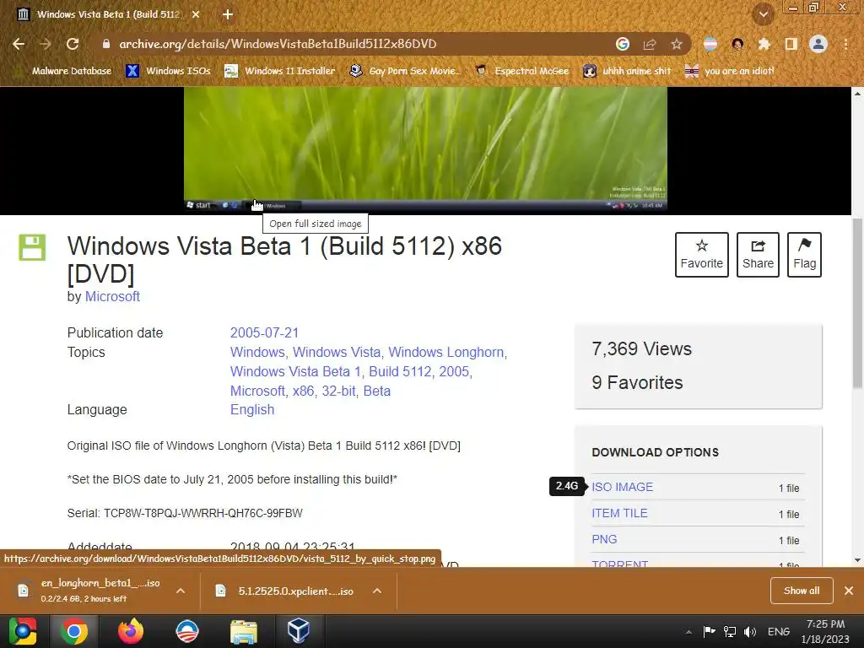The height and width of the screenshot is (648, 864).
Task: Click the 7,369 Views text
Action: click(641, 348)
